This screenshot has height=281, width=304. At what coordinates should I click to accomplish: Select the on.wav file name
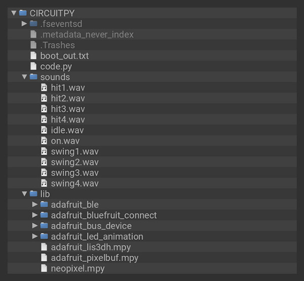tap(65, 141)
